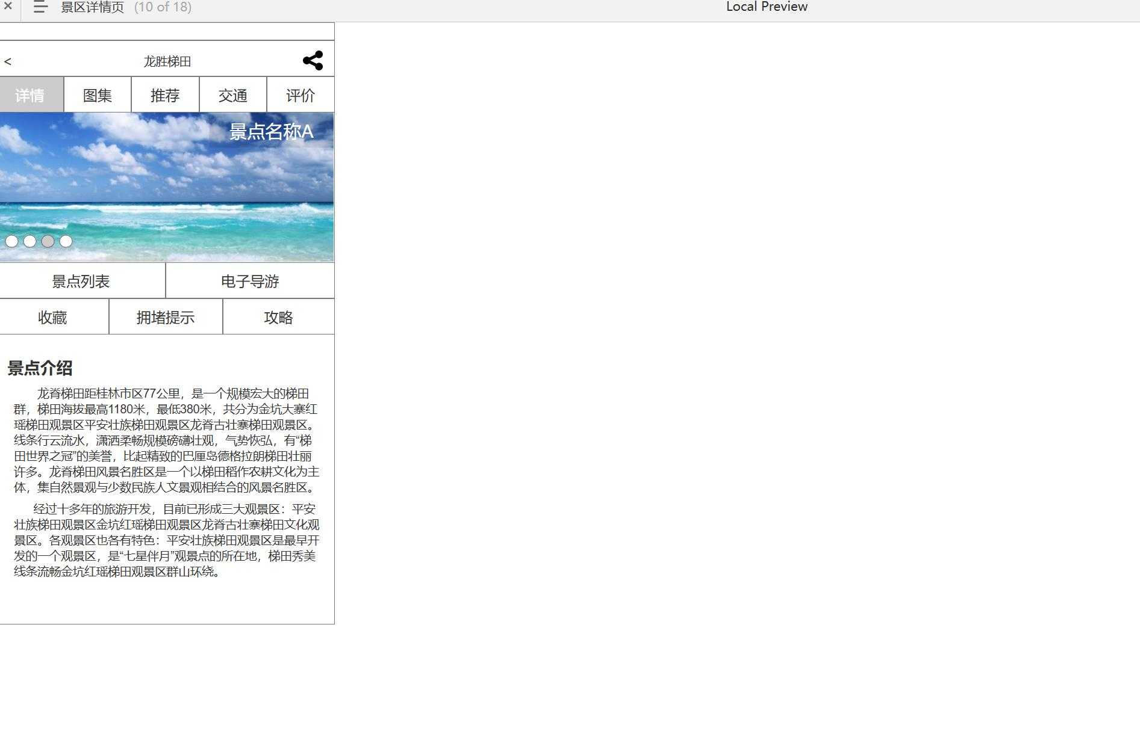Click the Local Preview title text
Image resolution: width=1140 pixels, height=749 pixels.
767,7
